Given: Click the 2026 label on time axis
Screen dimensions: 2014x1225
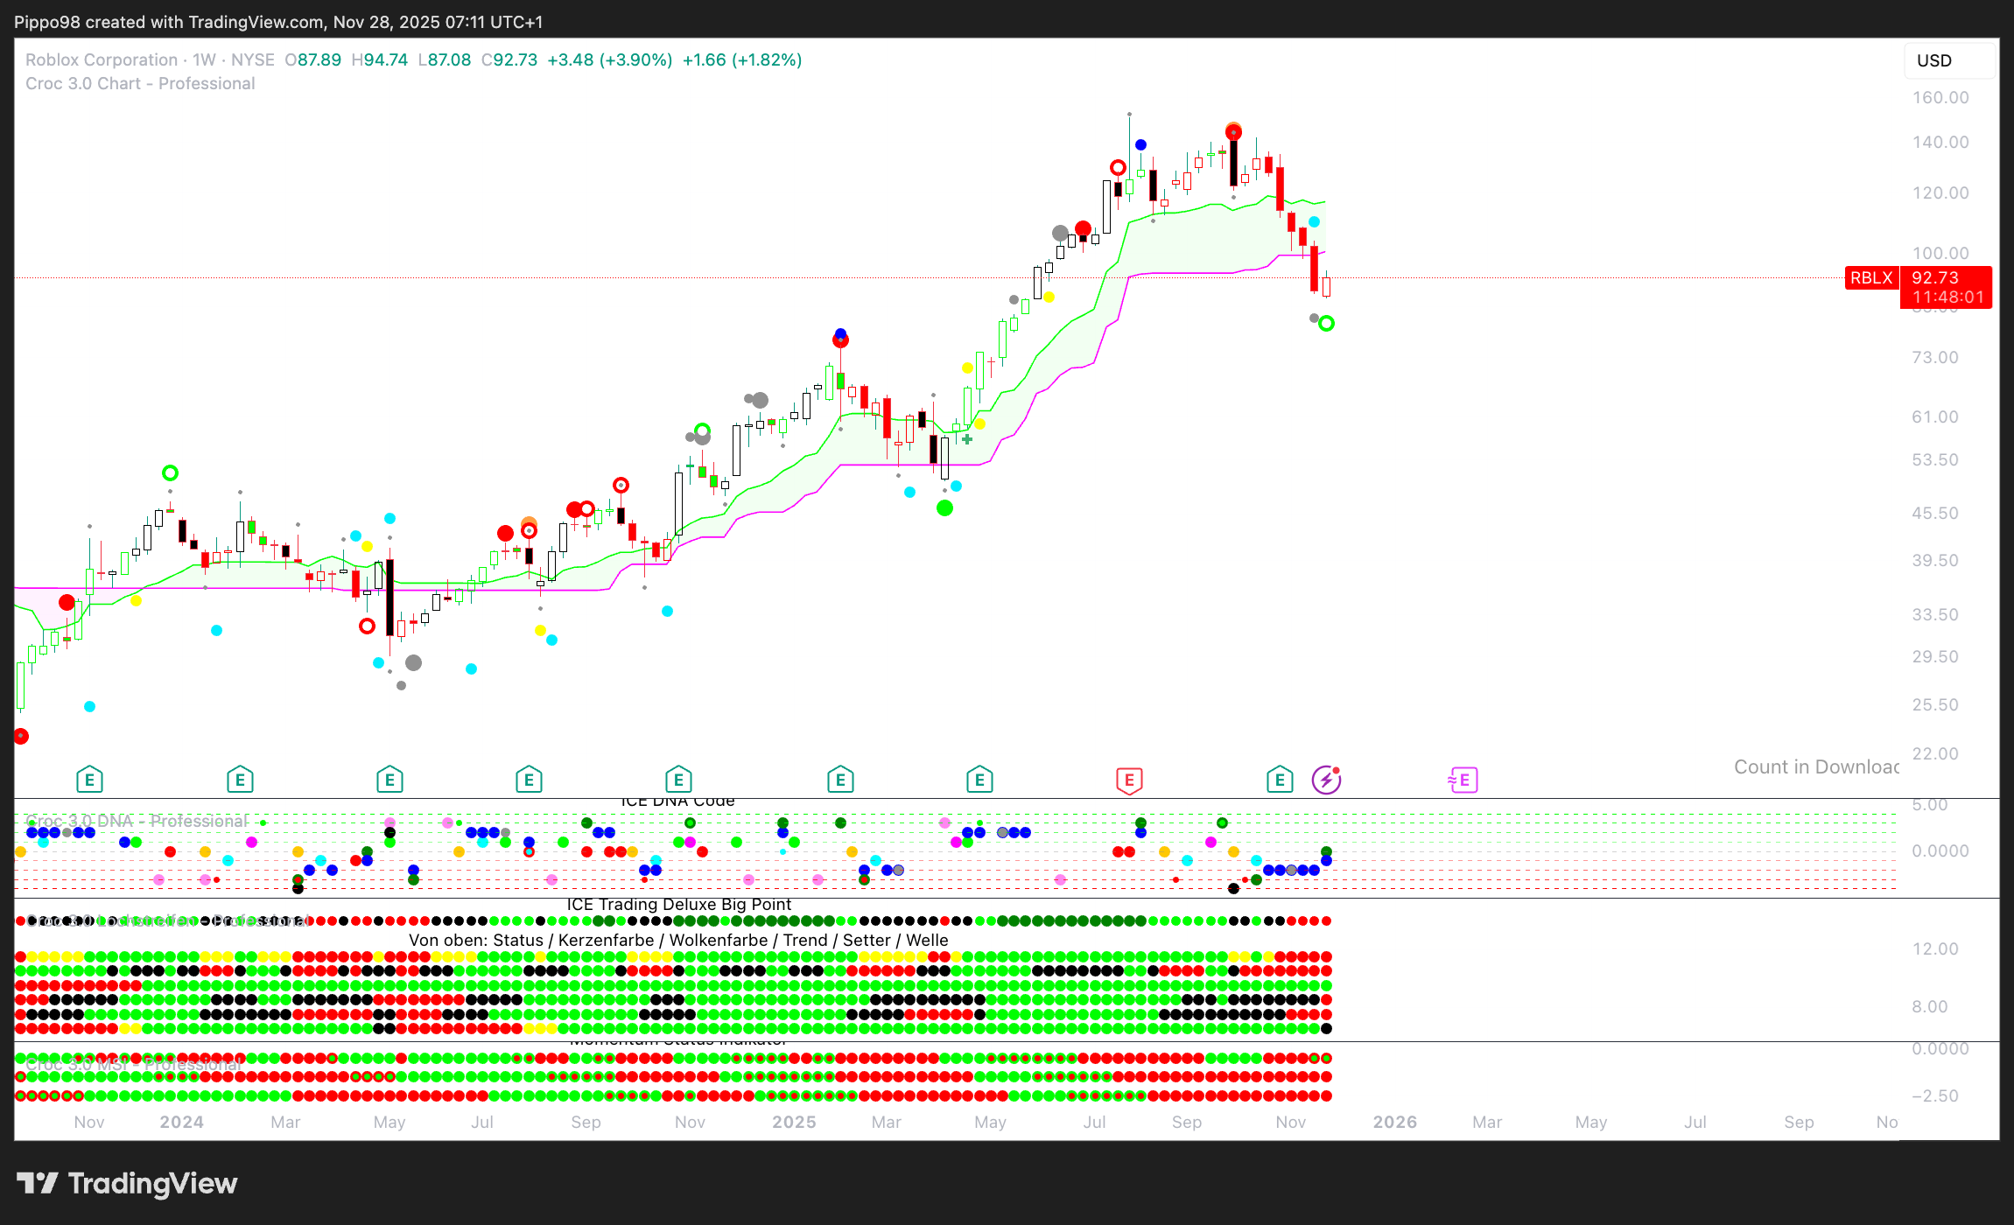Looking at the screenshot, I should point(1394,1122).
